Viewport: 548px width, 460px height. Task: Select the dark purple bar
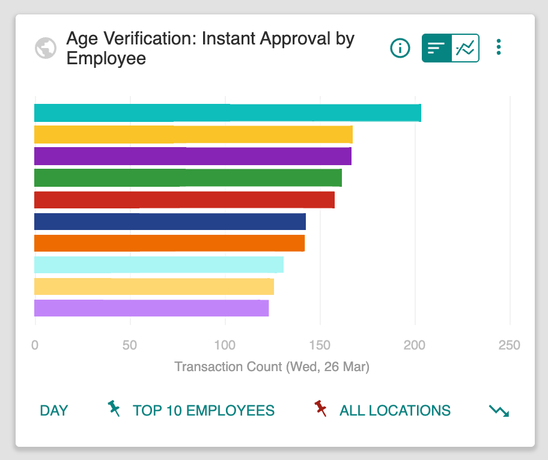point(192,156)
